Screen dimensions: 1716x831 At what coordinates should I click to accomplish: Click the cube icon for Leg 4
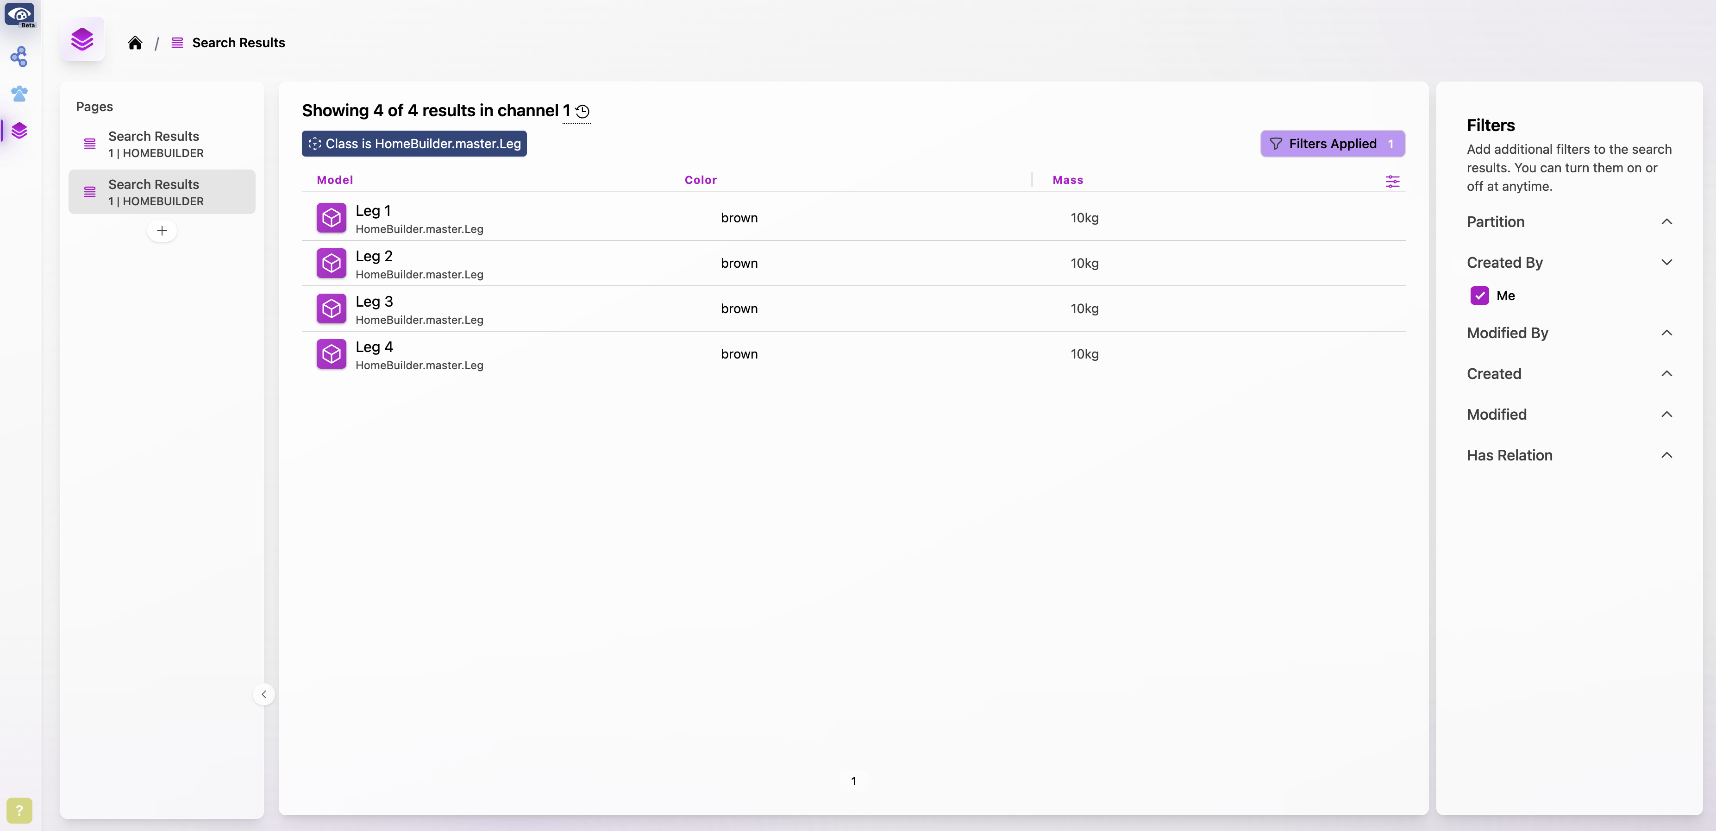coord(331,354)
